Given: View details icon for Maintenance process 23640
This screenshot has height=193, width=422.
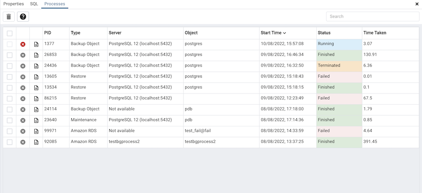Looking at the screenshot, I should pyautogui.click(x=36, y=120).
